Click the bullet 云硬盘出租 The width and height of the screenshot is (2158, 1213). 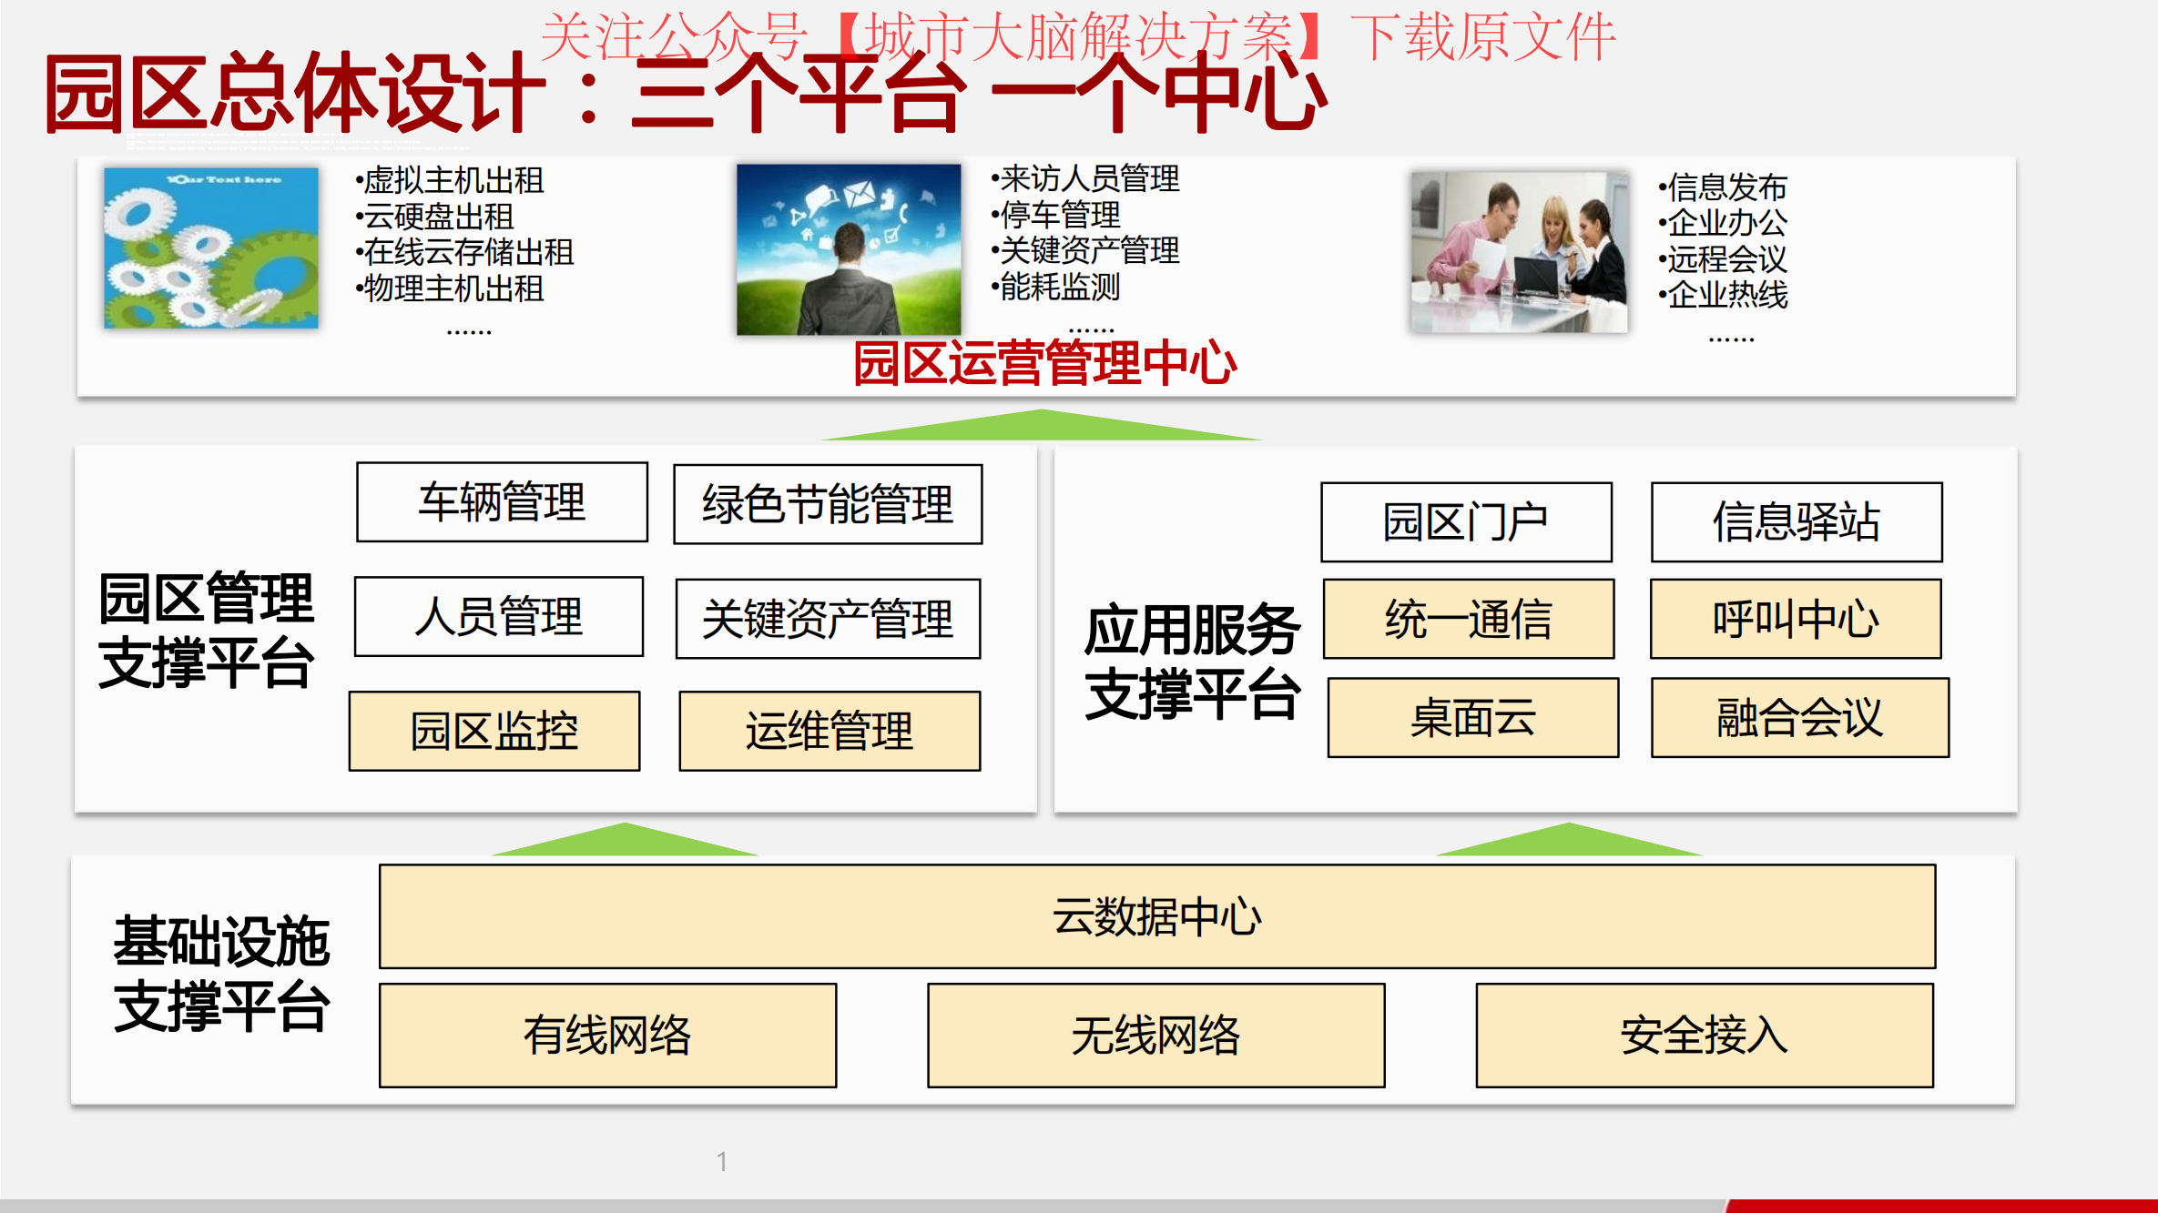coord(435,217)
